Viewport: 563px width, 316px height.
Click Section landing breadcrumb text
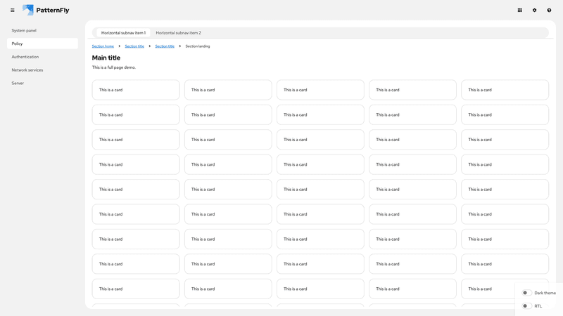coord(198,46)
